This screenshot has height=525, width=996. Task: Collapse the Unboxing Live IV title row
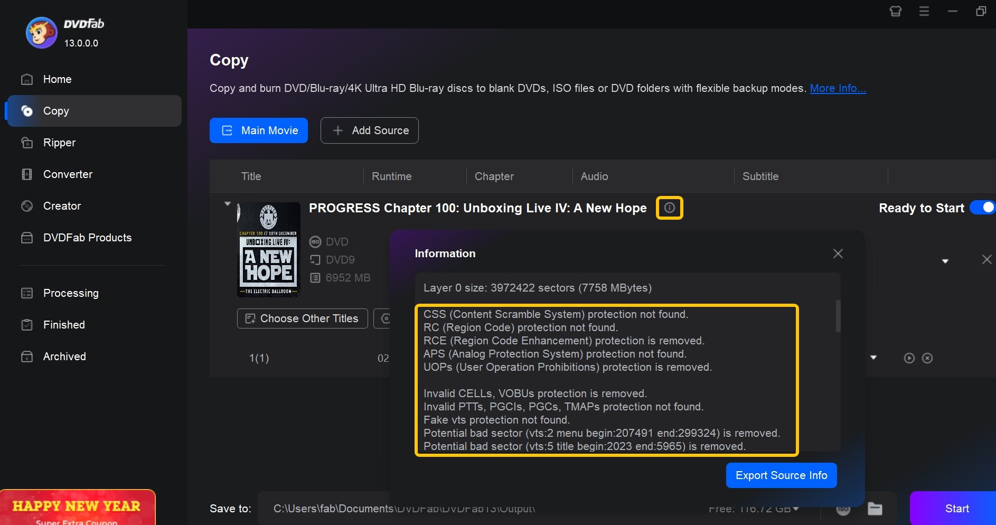point(228,203)
